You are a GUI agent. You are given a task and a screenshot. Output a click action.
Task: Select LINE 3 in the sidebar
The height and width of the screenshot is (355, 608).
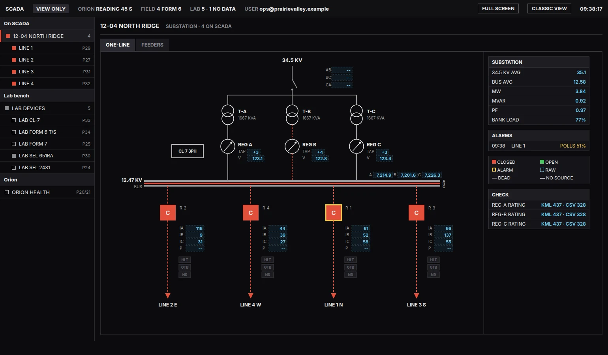pos(47,72)
